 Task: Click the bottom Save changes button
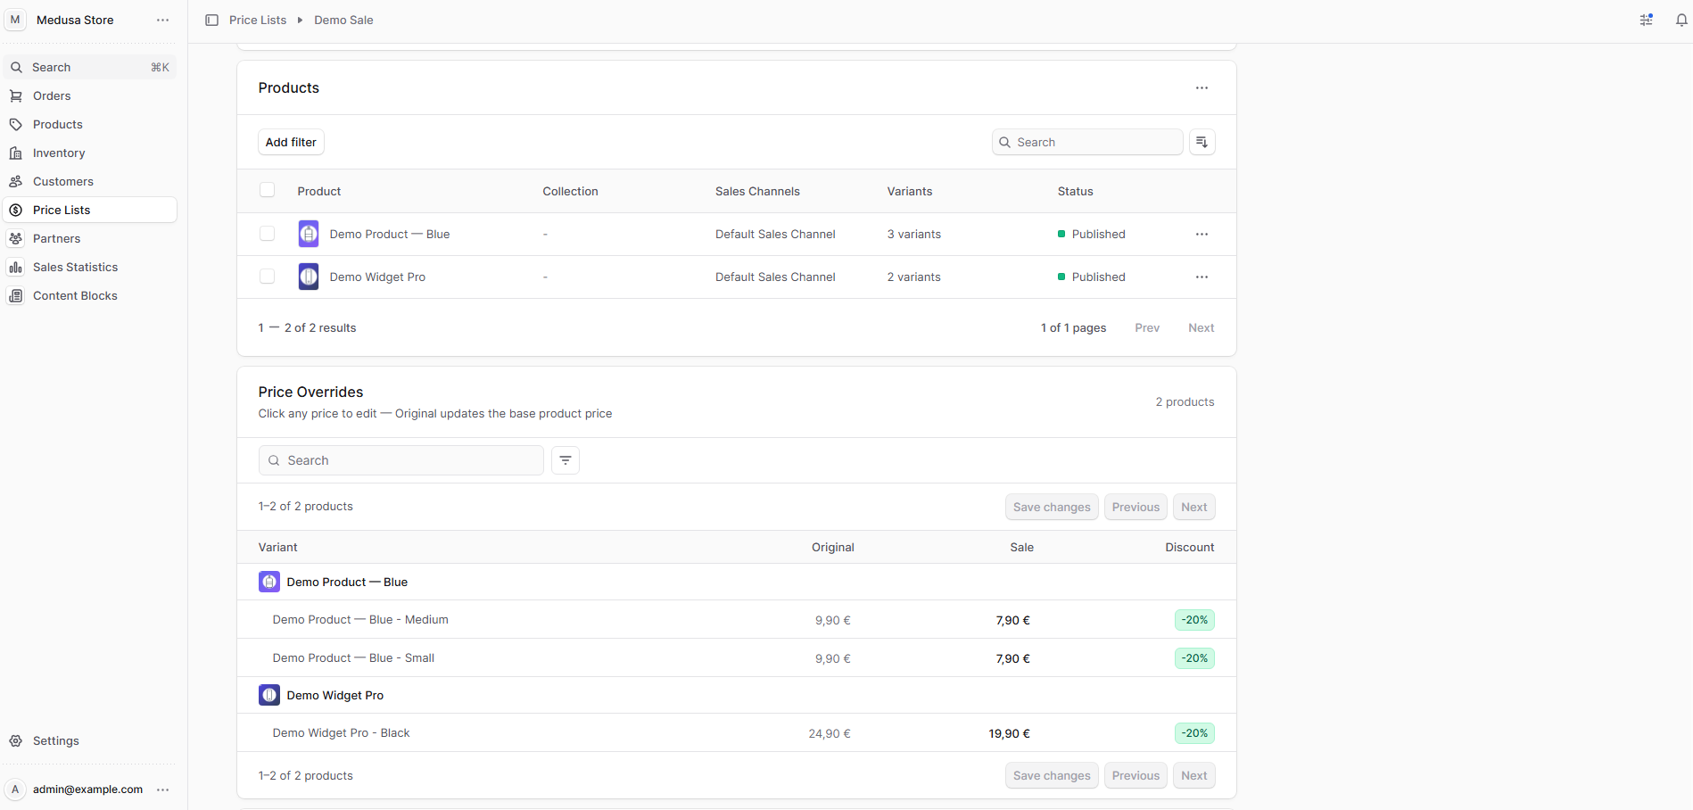(1052, 775)
